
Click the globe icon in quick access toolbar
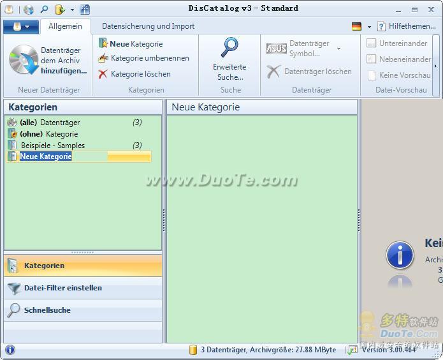[29, 10]
